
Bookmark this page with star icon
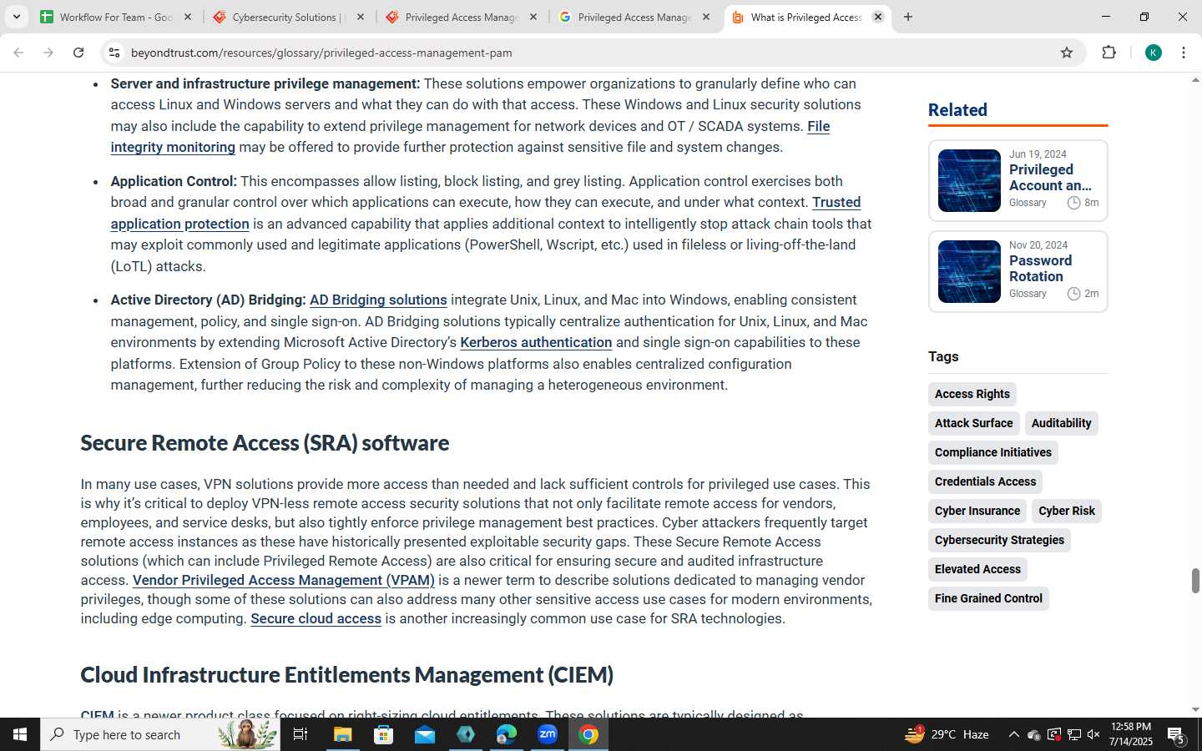[x=1067, y=53]
